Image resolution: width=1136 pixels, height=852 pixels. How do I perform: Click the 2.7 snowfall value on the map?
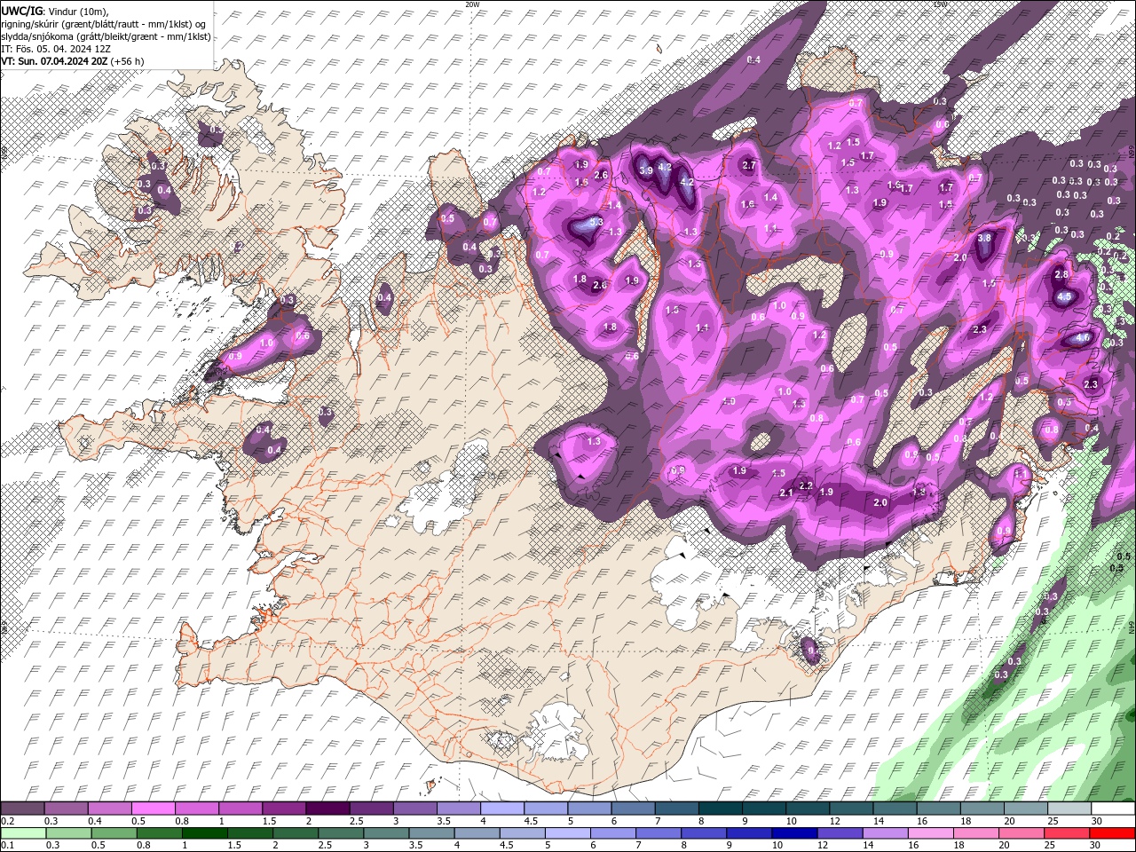tap(748, 165)
